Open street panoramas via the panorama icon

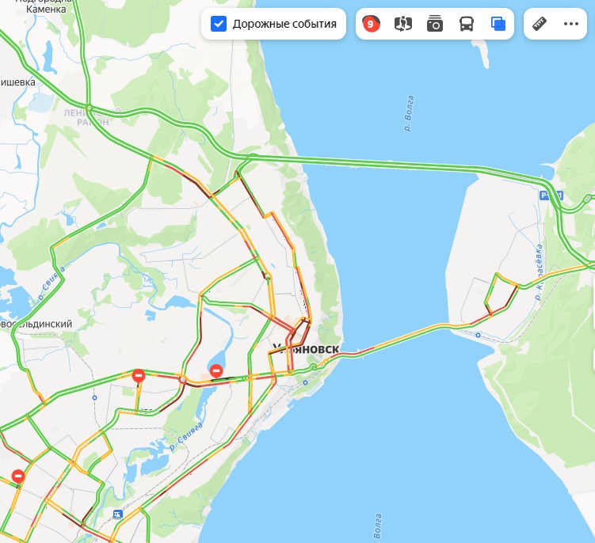[x=403, y=24]
